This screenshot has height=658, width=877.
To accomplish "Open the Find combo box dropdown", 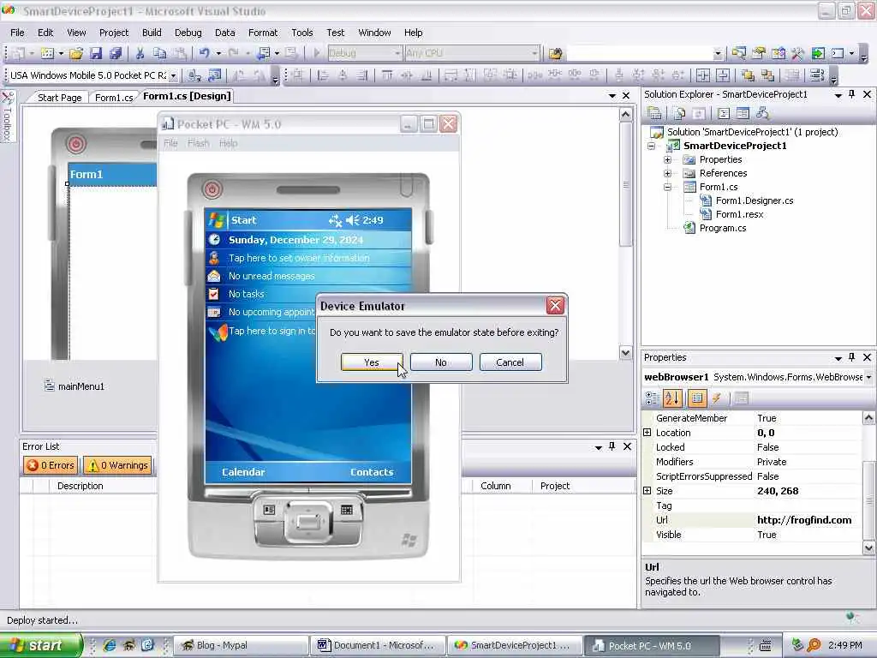I will [718, 53].
